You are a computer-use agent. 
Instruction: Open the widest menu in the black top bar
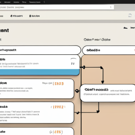pyautogui.click(x=35, y=2)
